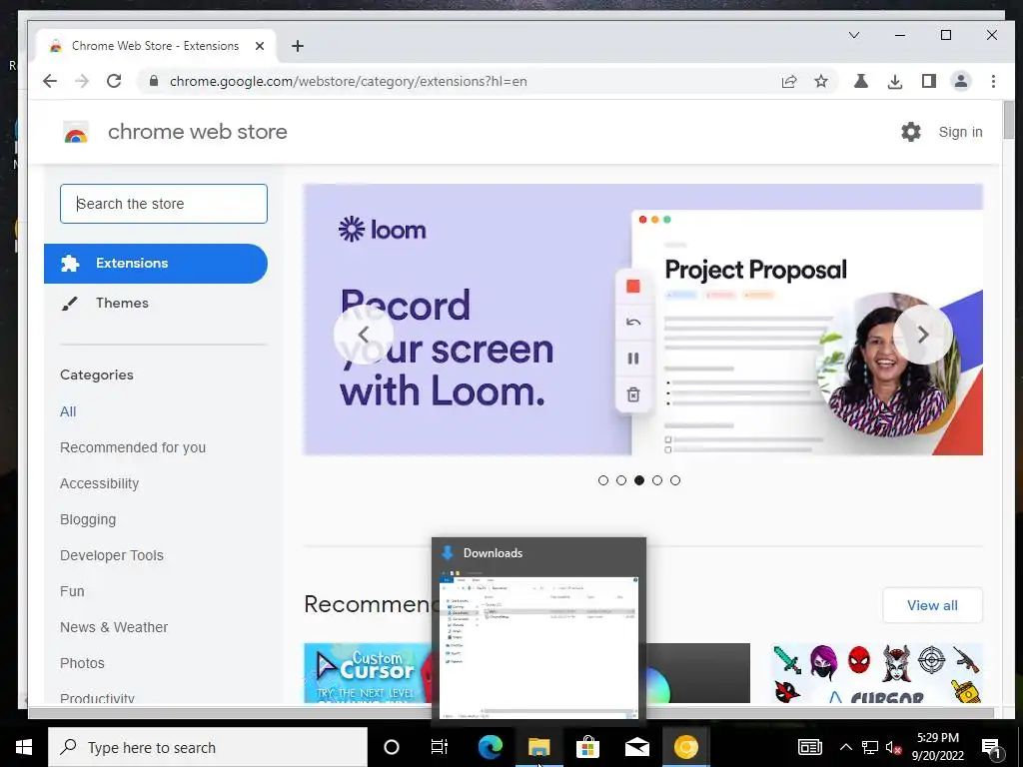This screenshot has height=767, width=1023.
Task: Open News and interests widget
Action: 809,747
